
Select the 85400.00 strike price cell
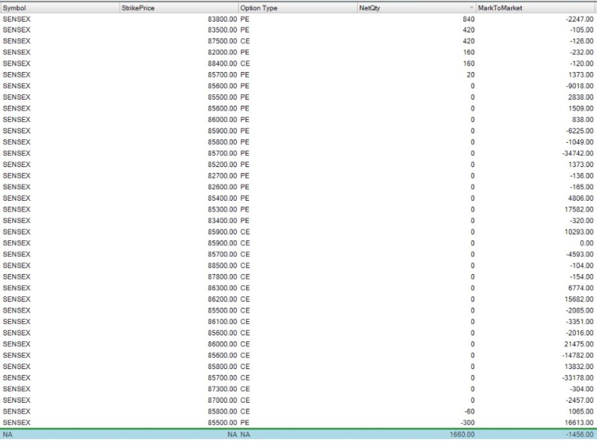point(222,198)
